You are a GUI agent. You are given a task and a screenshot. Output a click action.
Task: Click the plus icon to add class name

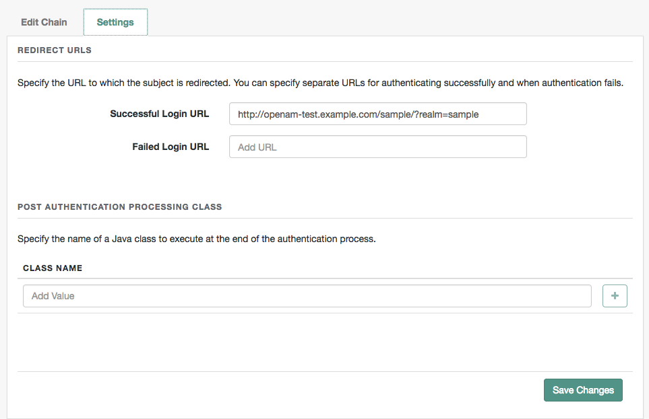[x=615, y=296]
